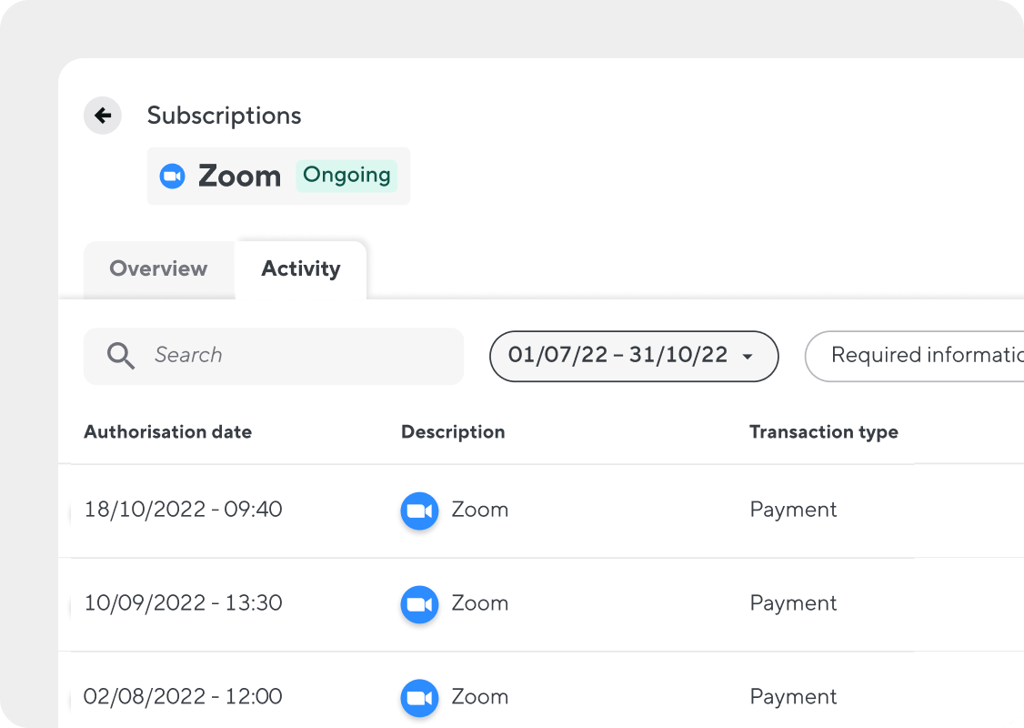The width and height of the screenshot is (1024, 728).
Task: Select the Activity tab
Action: (x=301, y=269)
